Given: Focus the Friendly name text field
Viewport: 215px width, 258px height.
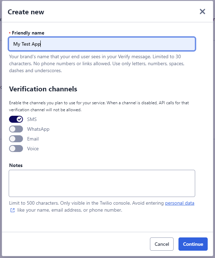Looking at the screenshot, I should tap(102, 44).
